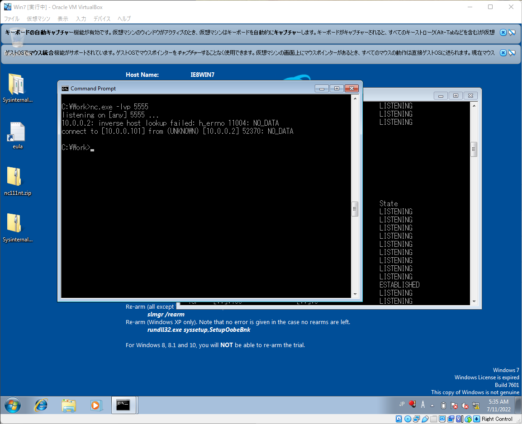
Task: Click VirtualBox network status icon
Action: (x=417, y=419)
